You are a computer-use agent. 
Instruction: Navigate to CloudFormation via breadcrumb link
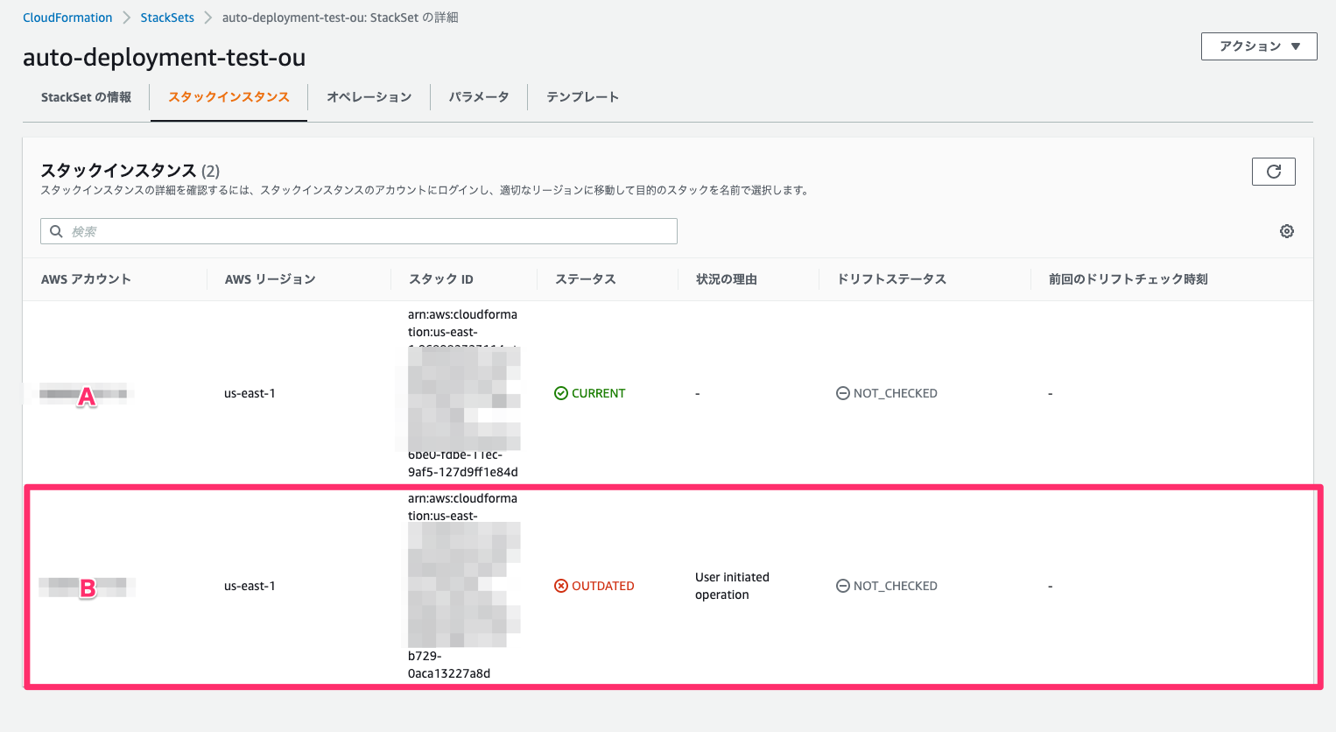67,17
